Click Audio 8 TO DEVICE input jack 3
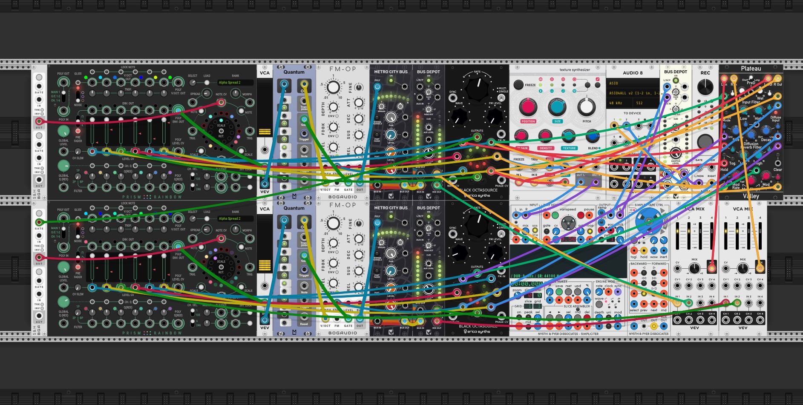Screen dimensions: 803x405 click(639, 126)
